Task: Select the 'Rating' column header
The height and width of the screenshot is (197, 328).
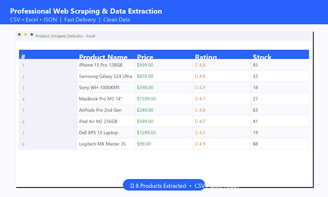Action: tap(222, 54)
